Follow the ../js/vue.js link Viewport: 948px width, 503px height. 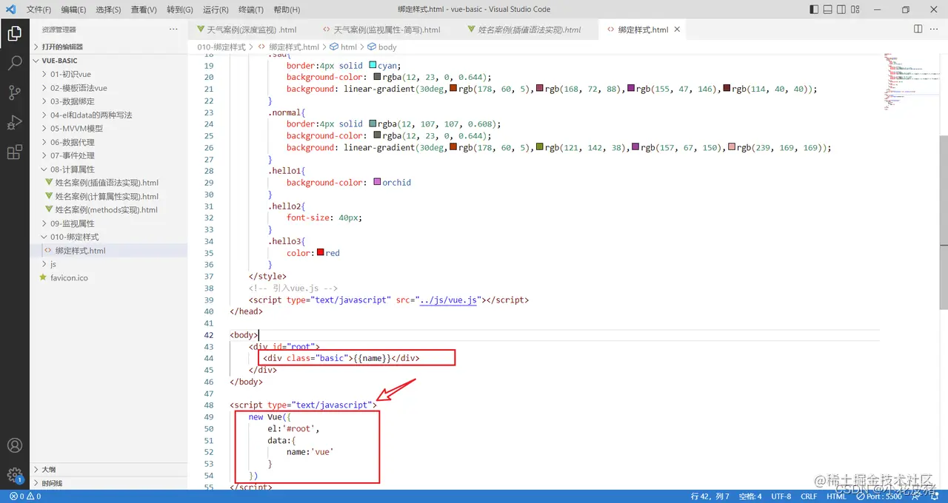click(448, 300)
